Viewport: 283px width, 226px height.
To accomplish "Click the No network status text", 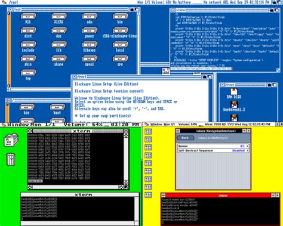I will coord(213,2).
